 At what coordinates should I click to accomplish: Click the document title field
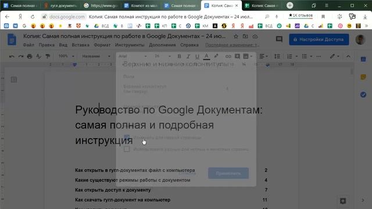click(124, 36)
